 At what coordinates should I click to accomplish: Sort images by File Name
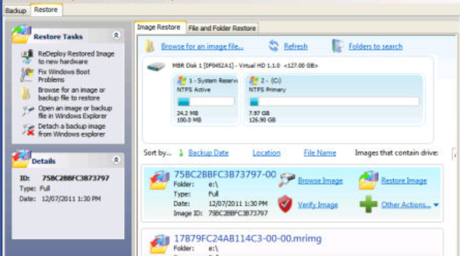320,153
